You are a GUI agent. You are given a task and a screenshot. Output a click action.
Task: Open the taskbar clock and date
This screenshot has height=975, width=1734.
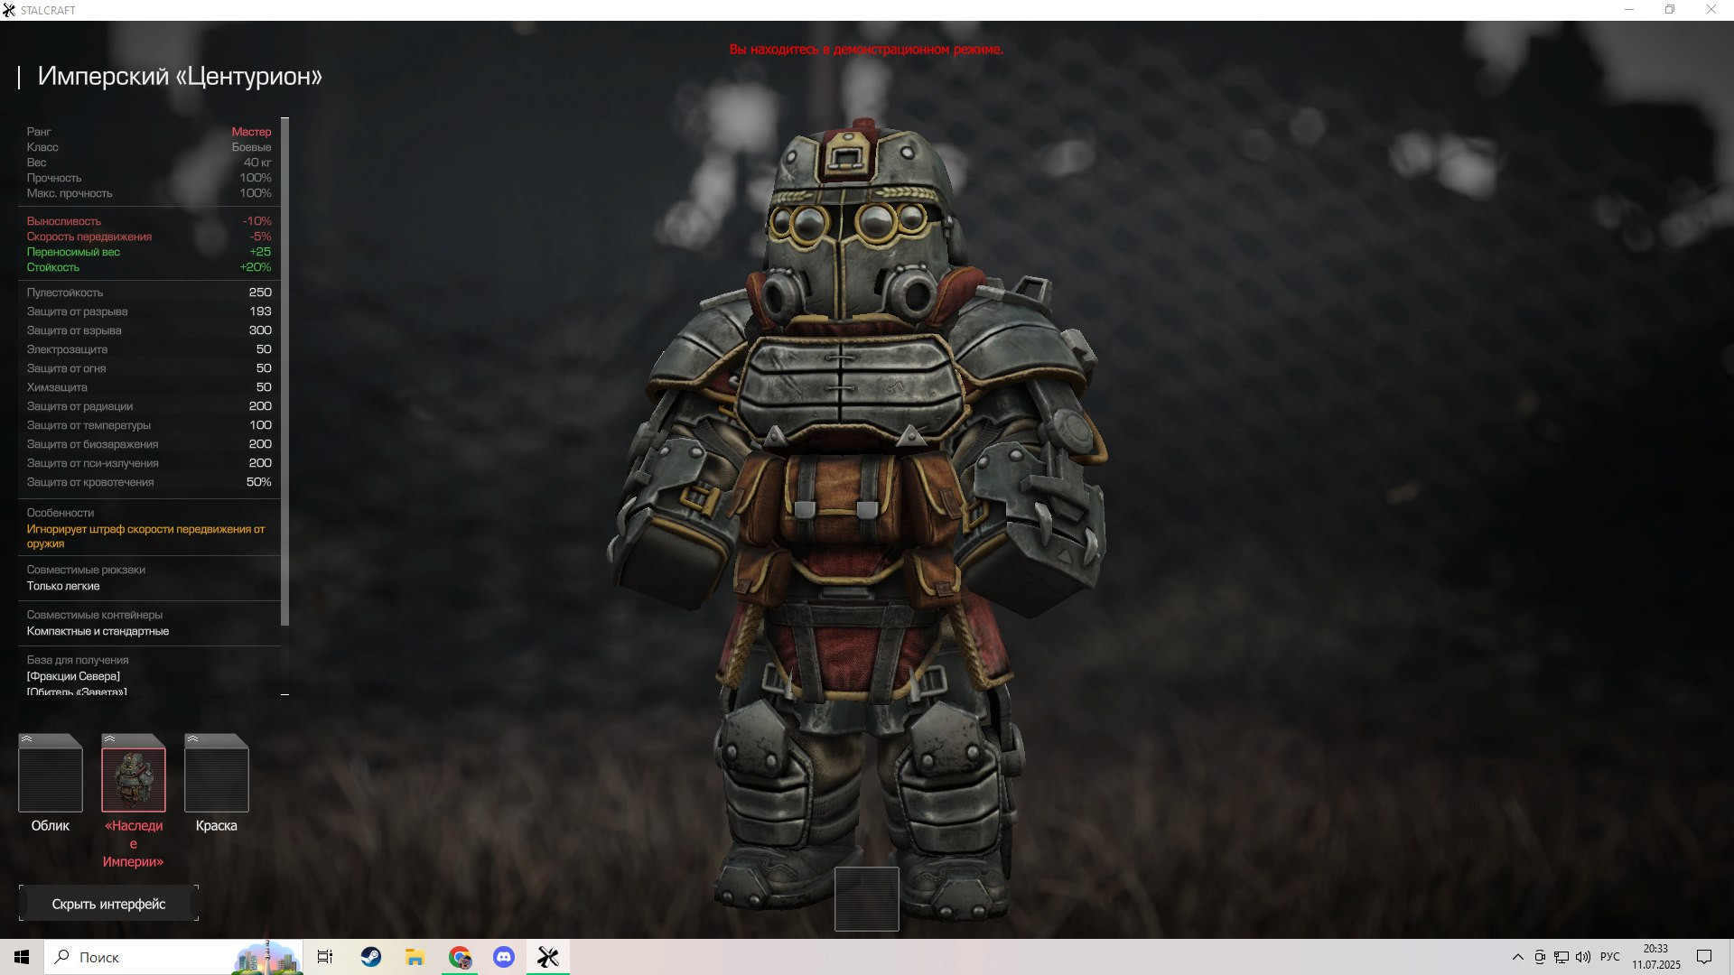click(1656, 957)
